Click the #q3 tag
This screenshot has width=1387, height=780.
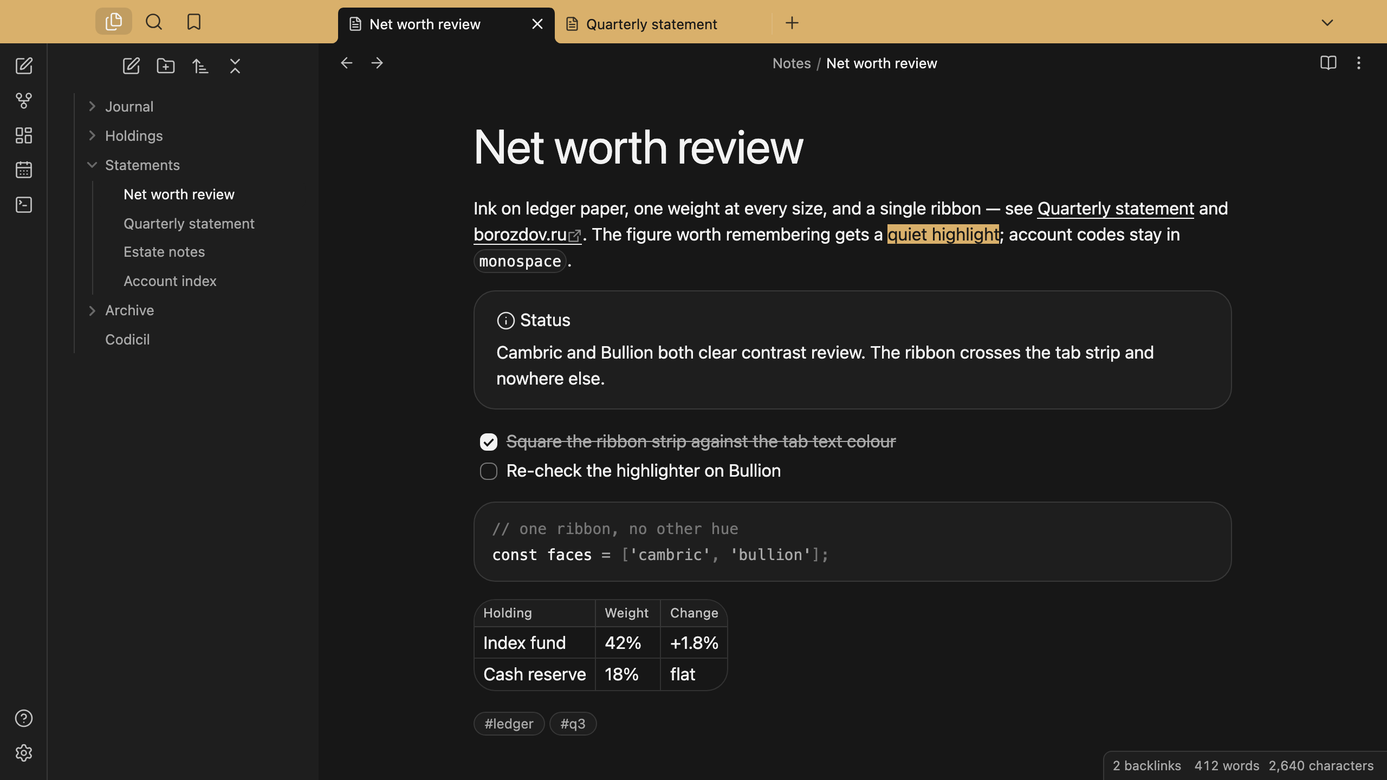[x=573, y=724]
